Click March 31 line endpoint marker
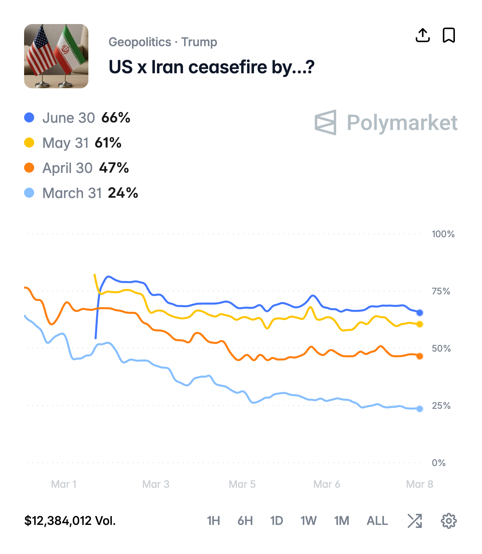This screenshot has width=482, height=554. point(419,408)
